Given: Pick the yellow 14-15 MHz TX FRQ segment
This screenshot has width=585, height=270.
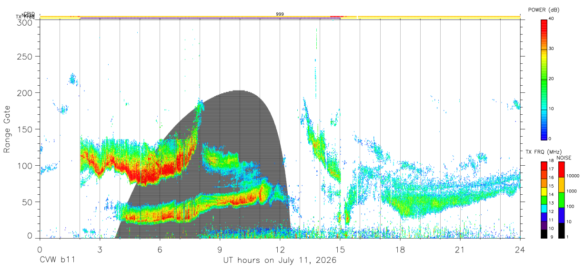Looking at the screenshot, I should tap(544, 190).
